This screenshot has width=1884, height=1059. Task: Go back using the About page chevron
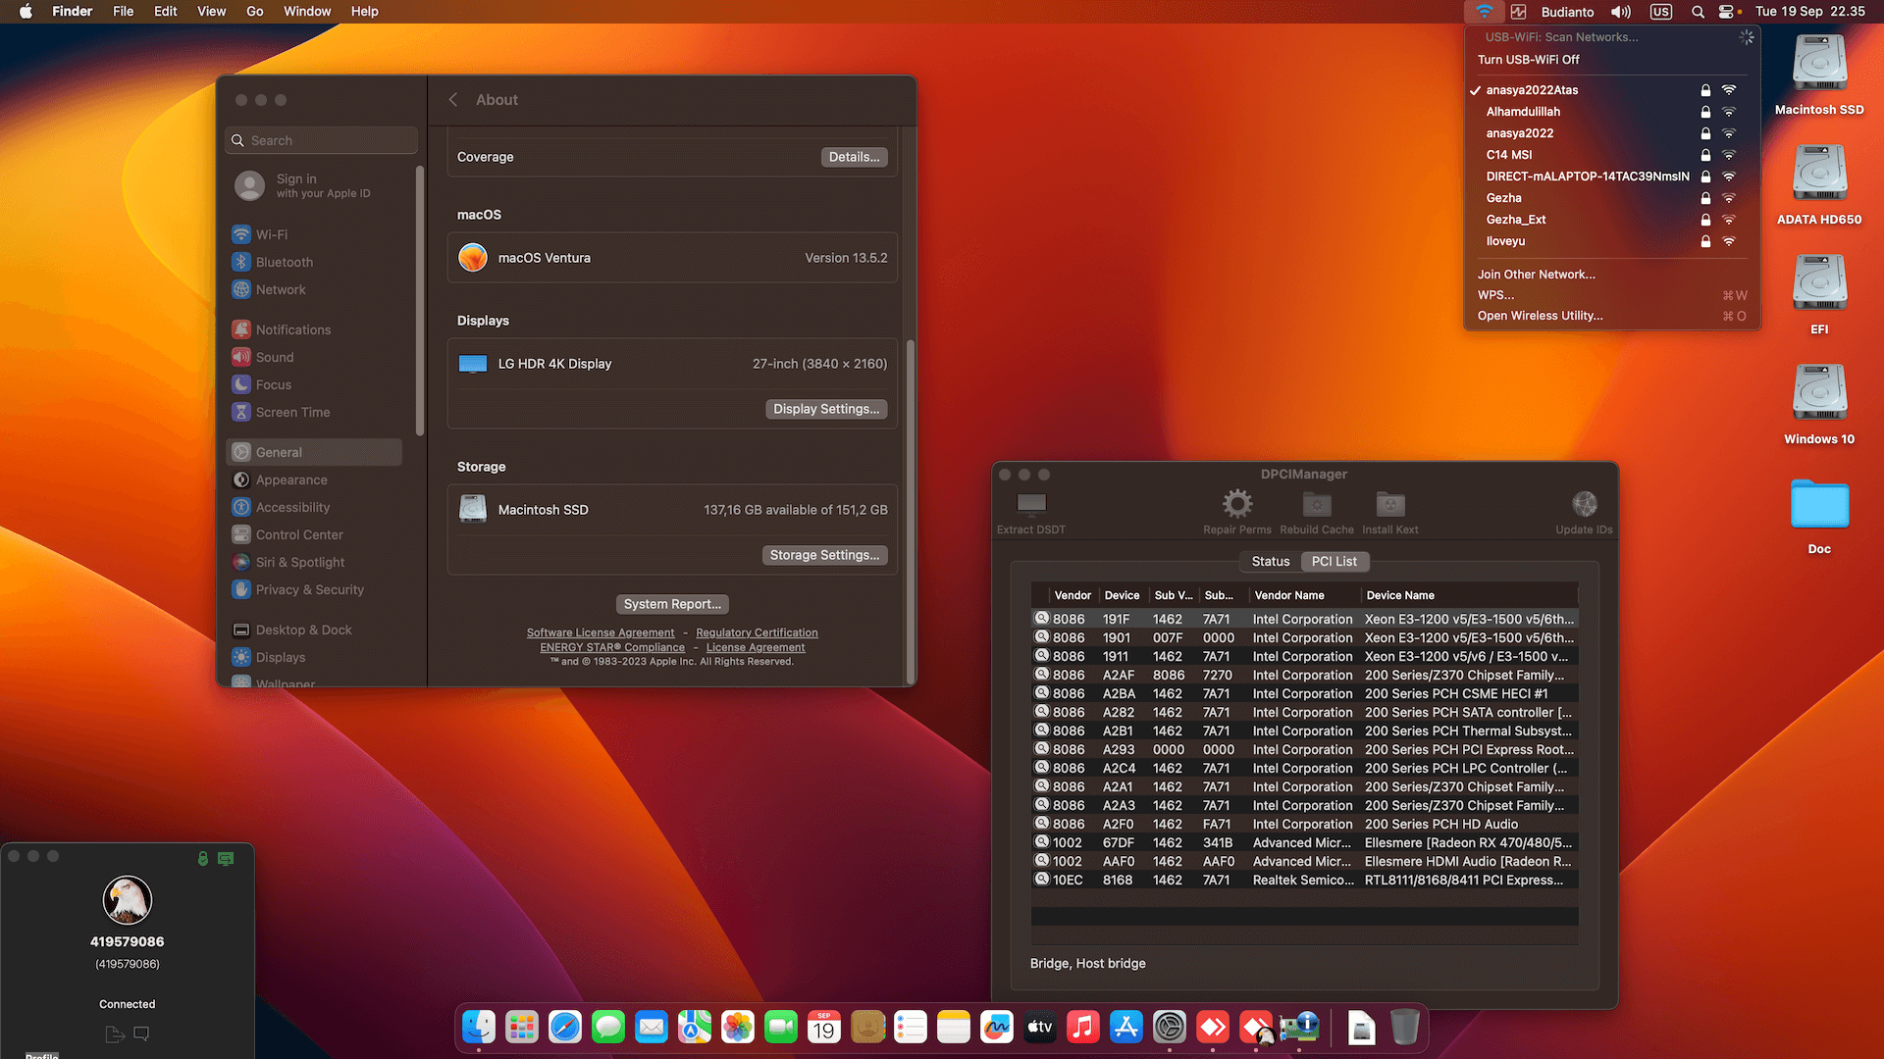pyautogui.click(x=452, y=99)
